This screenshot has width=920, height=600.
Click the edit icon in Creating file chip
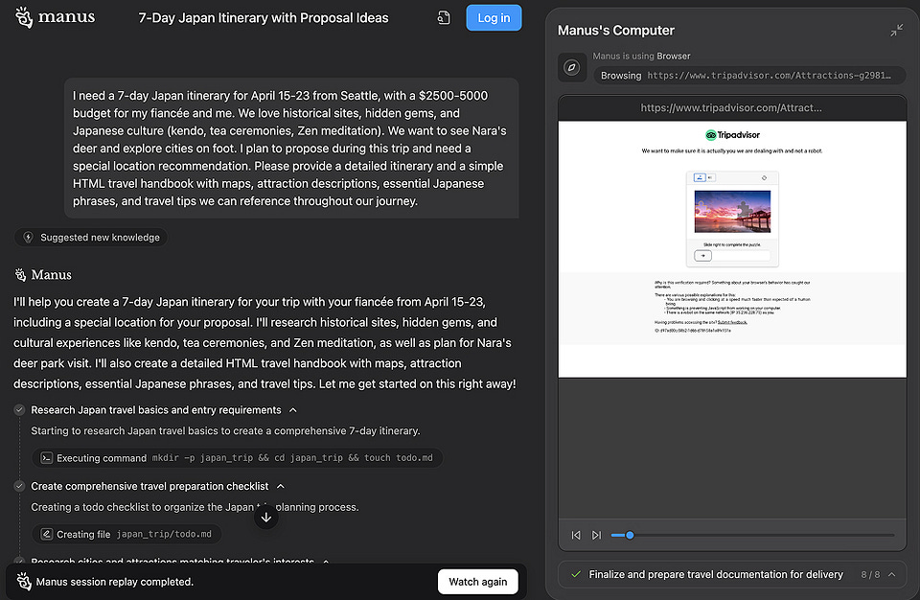tap(47, 534)
